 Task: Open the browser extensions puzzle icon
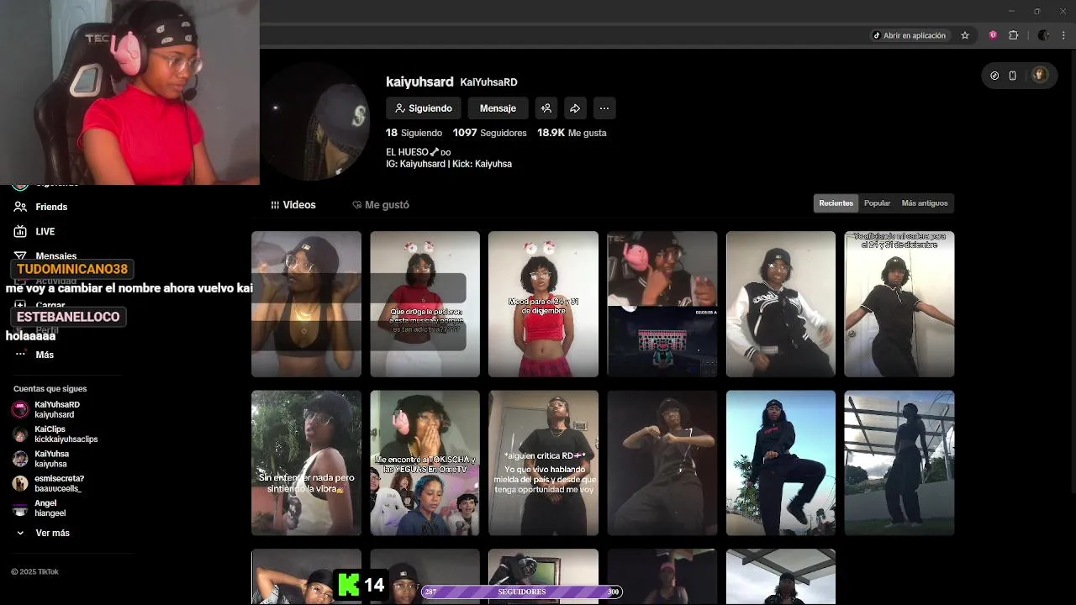point(1013,35)
